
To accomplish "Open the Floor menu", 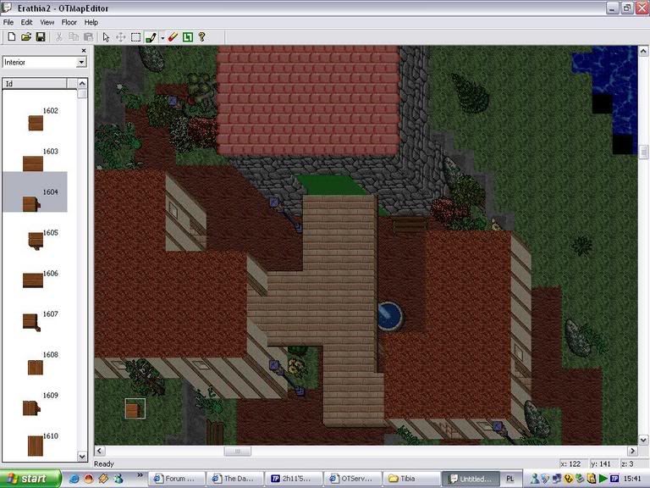I will [x=69, y=22].
